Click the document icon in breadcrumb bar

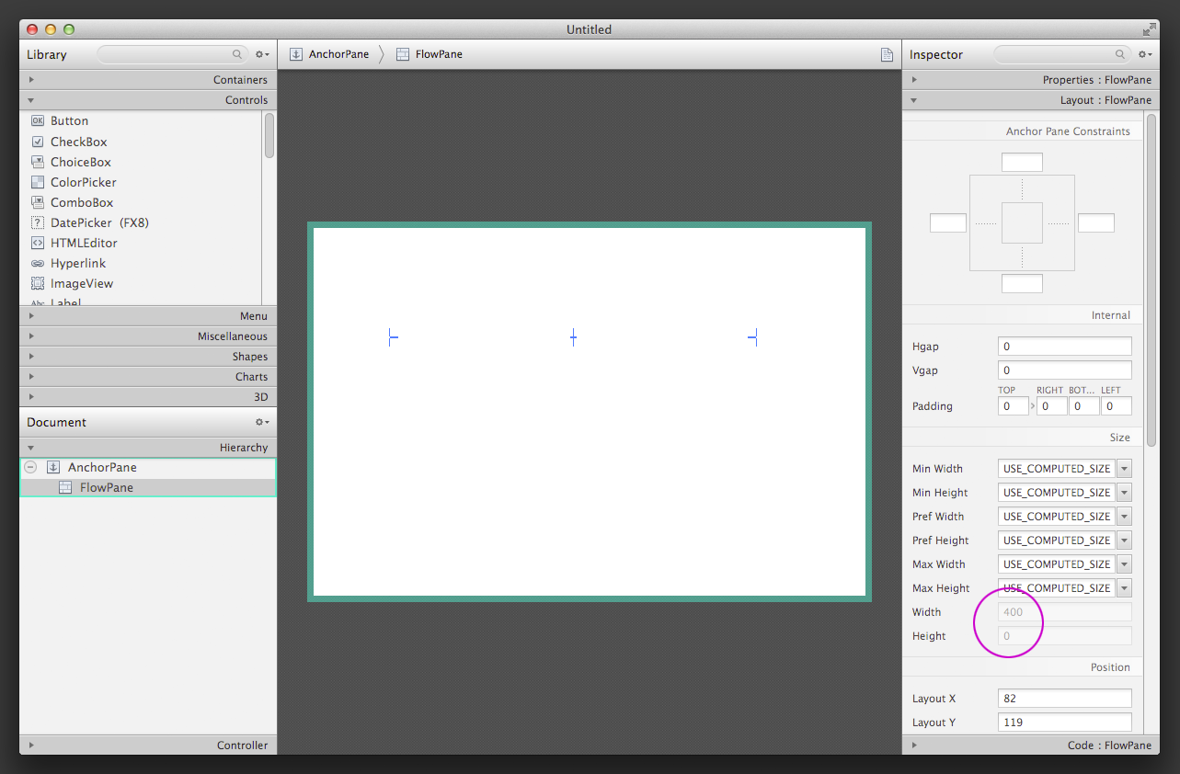[x=887, y=55]
